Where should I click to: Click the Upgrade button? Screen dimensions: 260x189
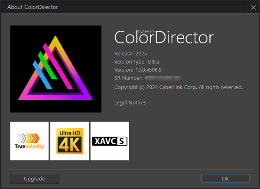point(35,179)
